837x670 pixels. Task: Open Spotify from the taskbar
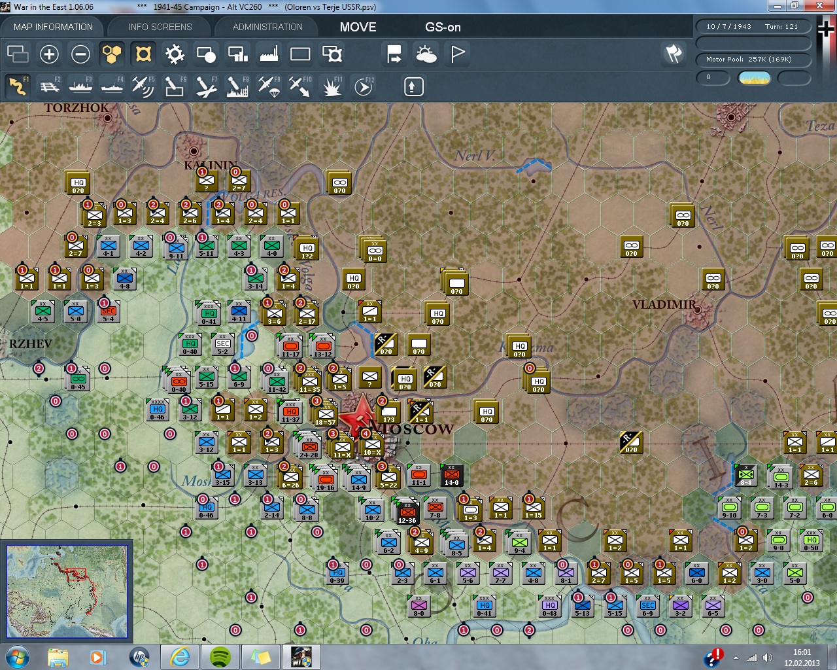(x=220, y=657)
